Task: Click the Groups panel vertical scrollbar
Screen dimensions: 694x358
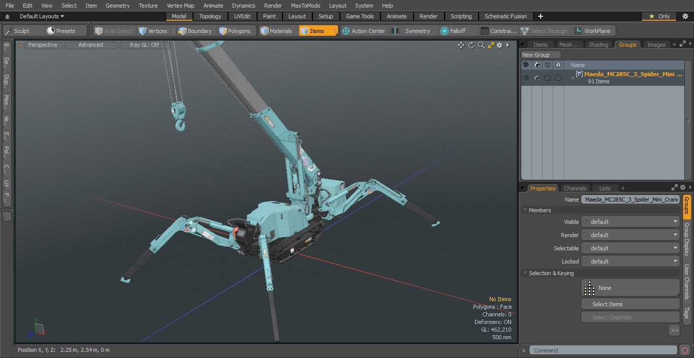Action: coord(689,120)
